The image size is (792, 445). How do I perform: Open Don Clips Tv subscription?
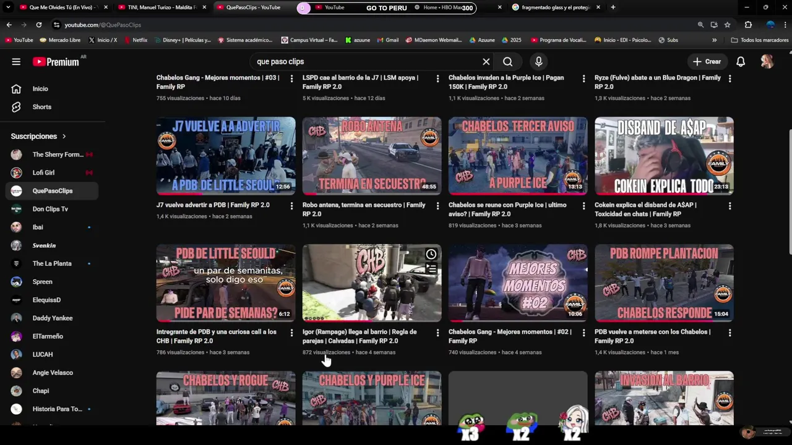click(x=52, y=209)
